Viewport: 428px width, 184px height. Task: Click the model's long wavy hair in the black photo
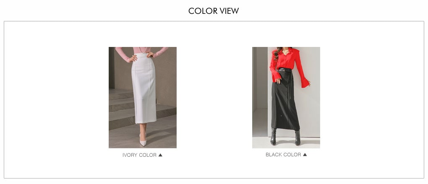(x=277, y=53)
